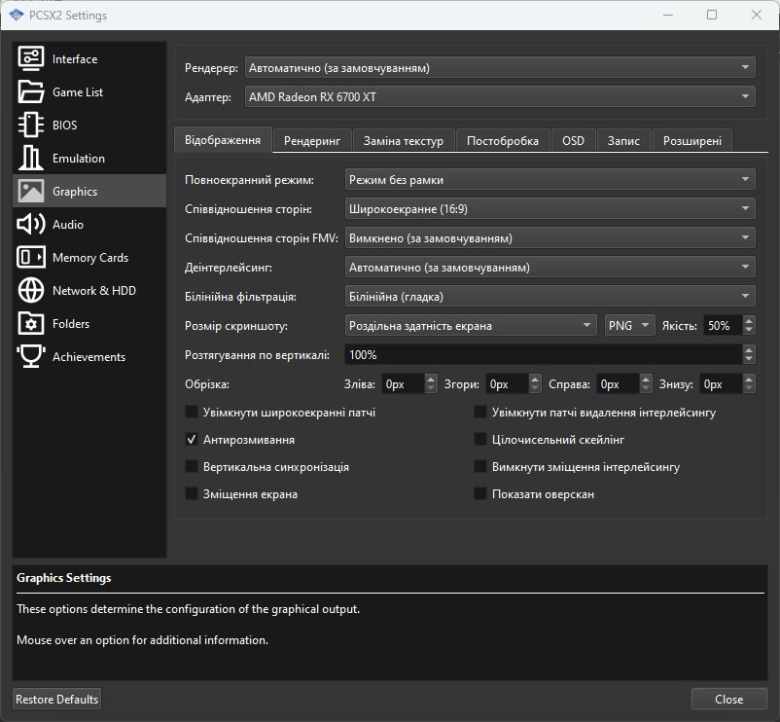Increase Згори crop with up arrow

pos(535,379)
